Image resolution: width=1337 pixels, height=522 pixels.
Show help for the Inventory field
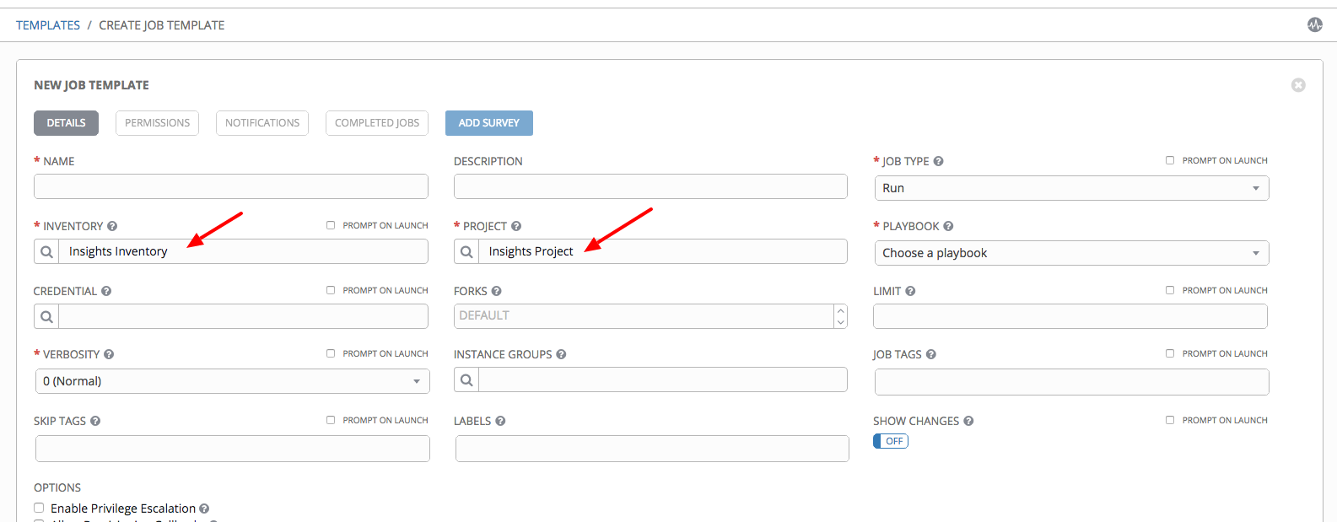[112, 226]
